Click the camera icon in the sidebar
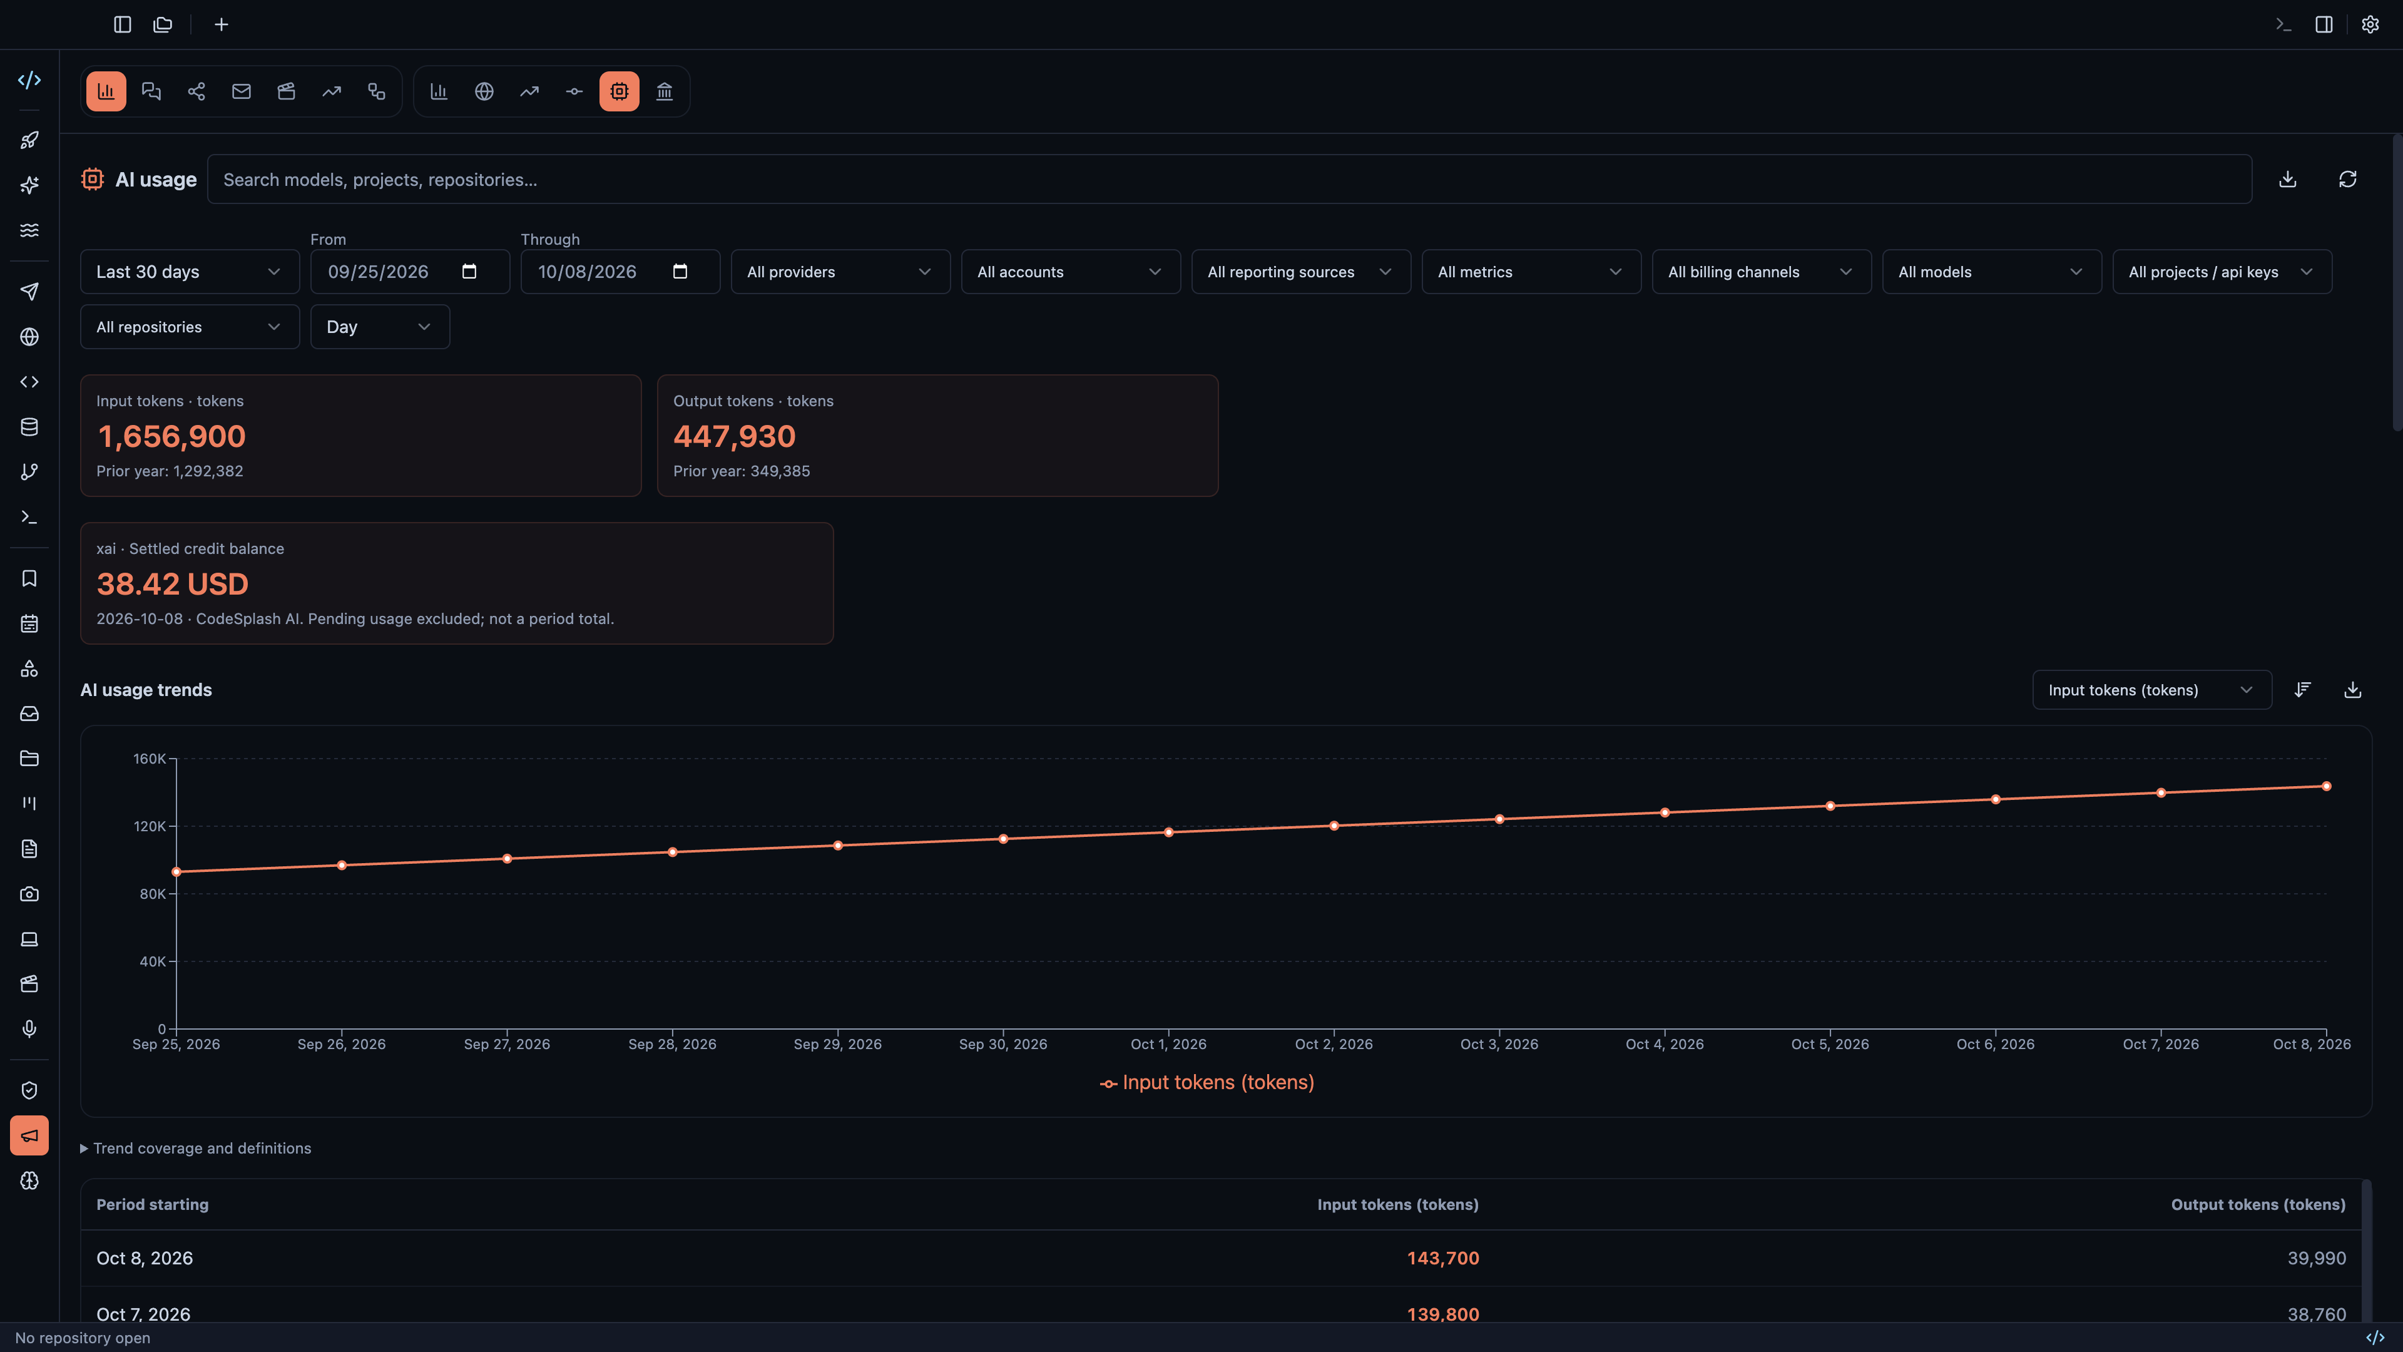 point(29,894)
